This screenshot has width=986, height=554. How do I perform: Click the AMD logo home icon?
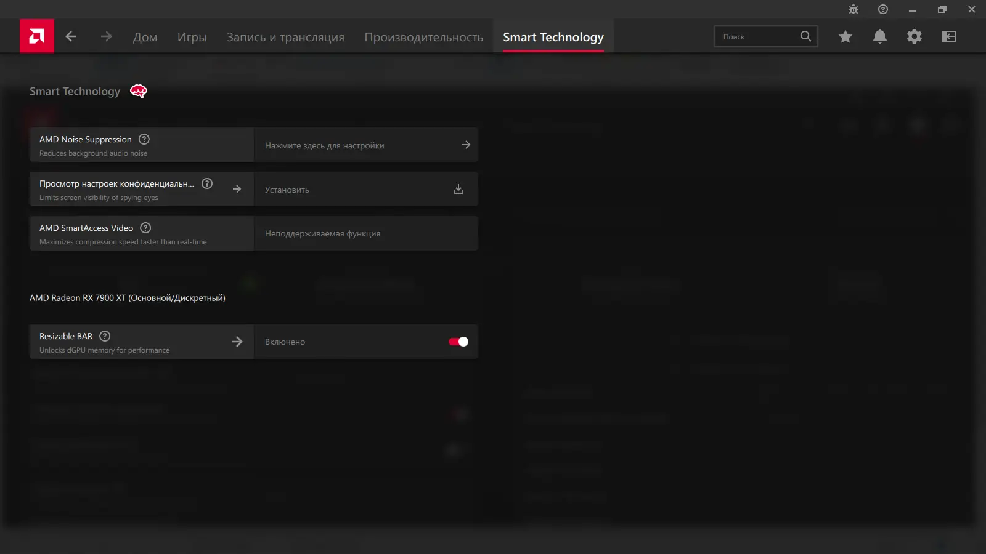click(x=37, y=36)
